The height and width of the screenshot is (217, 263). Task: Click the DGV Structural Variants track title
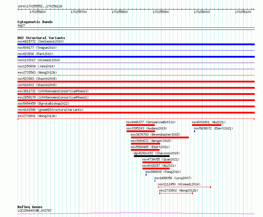coord(41,38)
